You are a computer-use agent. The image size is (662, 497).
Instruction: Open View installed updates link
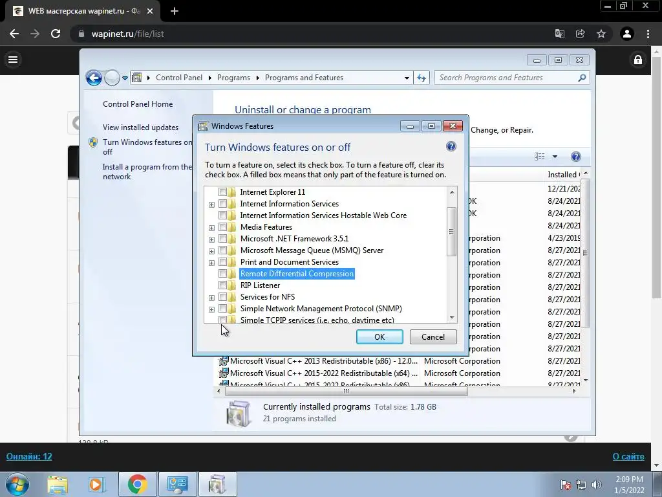[x=140, y=127]
